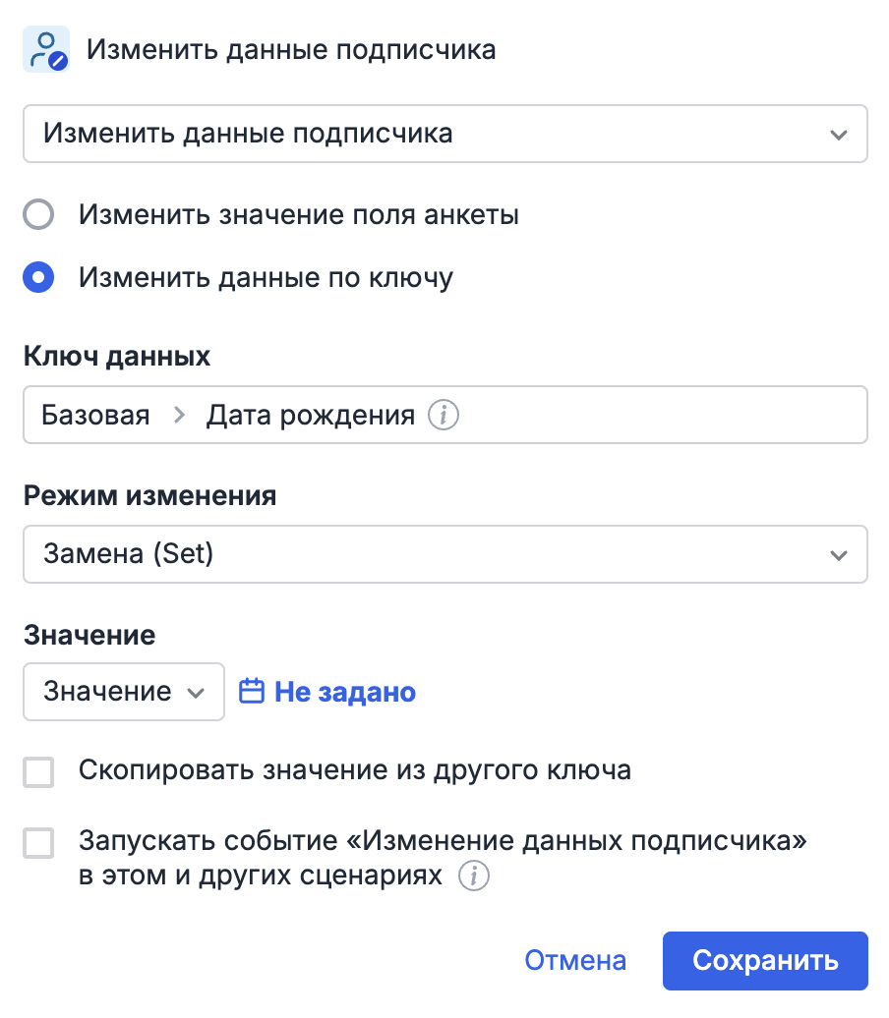Click info icon after «в этом и других сценариях»
Screen dimensions: 889x1018
(474, 876)
